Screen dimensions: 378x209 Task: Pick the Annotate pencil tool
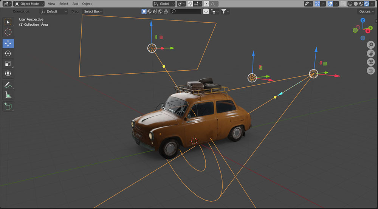pyautogui.click(x=8, y=85)
